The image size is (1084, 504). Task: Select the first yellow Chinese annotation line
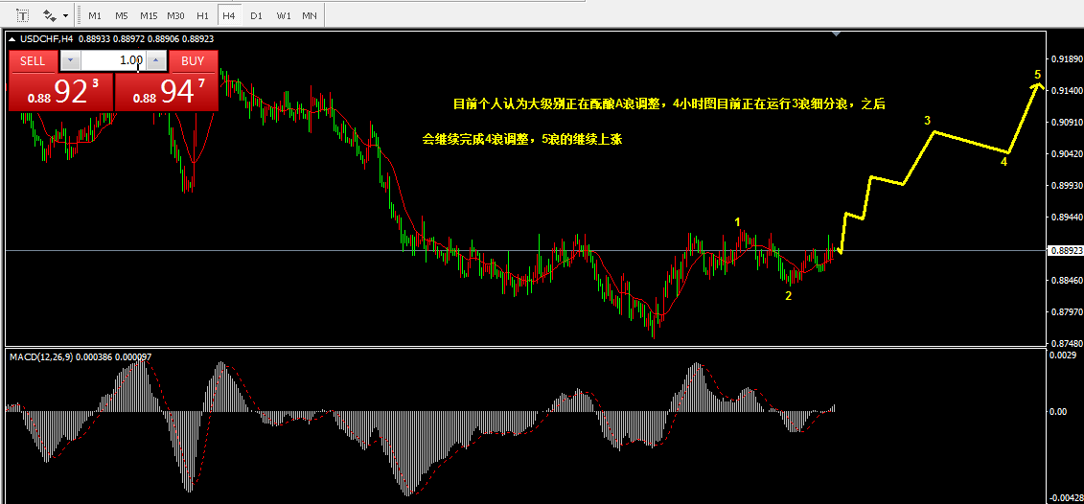click(668, 105)
